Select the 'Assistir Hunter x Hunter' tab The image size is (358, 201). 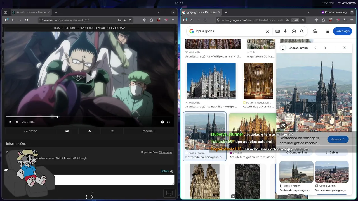(x=31, y=12)
